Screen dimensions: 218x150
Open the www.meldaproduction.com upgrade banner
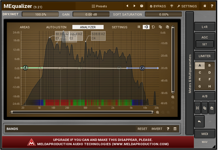pos(98,142)
